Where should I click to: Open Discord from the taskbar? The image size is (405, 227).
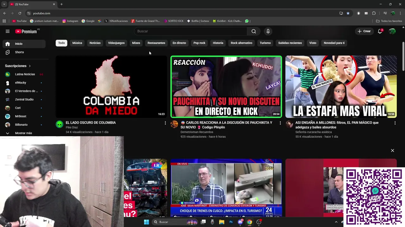[x=240, y=222]
